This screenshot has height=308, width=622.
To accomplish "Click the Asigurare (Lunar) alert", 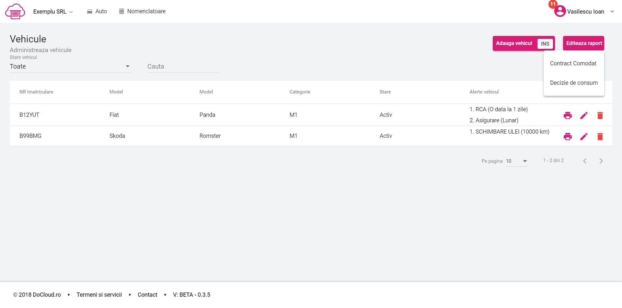I will click(494, 120).
